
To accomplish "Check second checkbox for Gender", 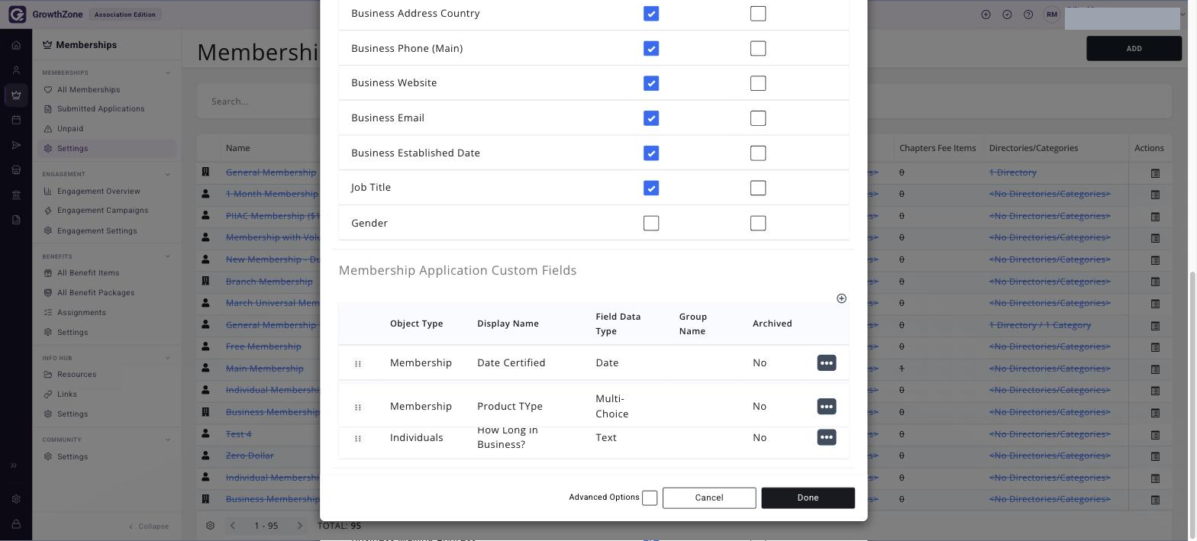I will coord(758,224).
